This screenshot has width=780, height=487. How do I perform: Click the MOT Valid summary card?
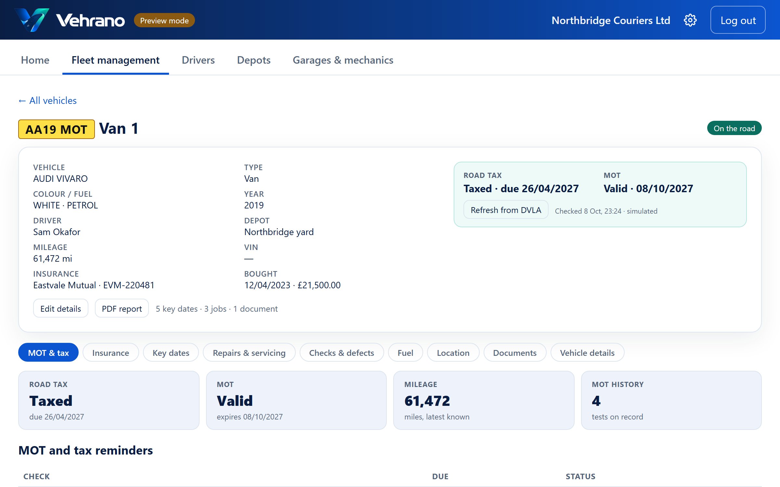pyautogui.click(x=296, y=400)
